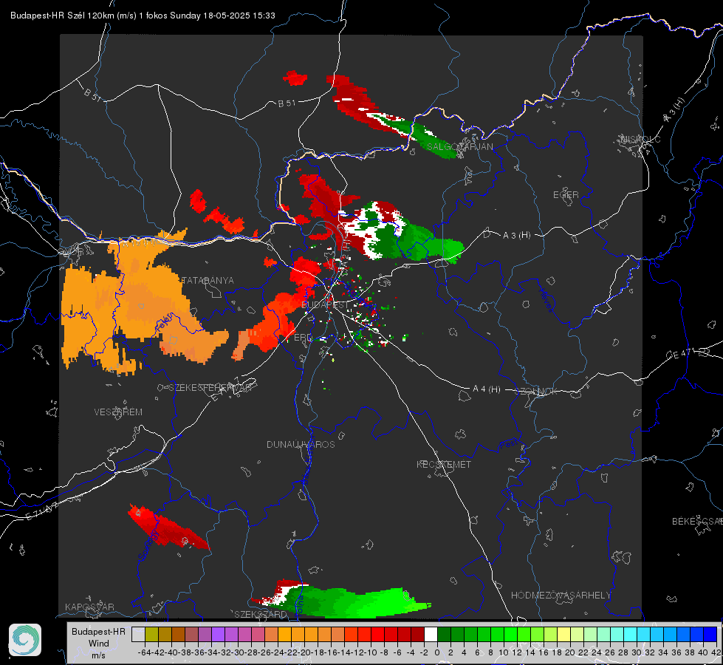Viewport: 723px width, 665px height.
Task: Select the brown swatch between -40 and -38
Action: pos(178,635)
